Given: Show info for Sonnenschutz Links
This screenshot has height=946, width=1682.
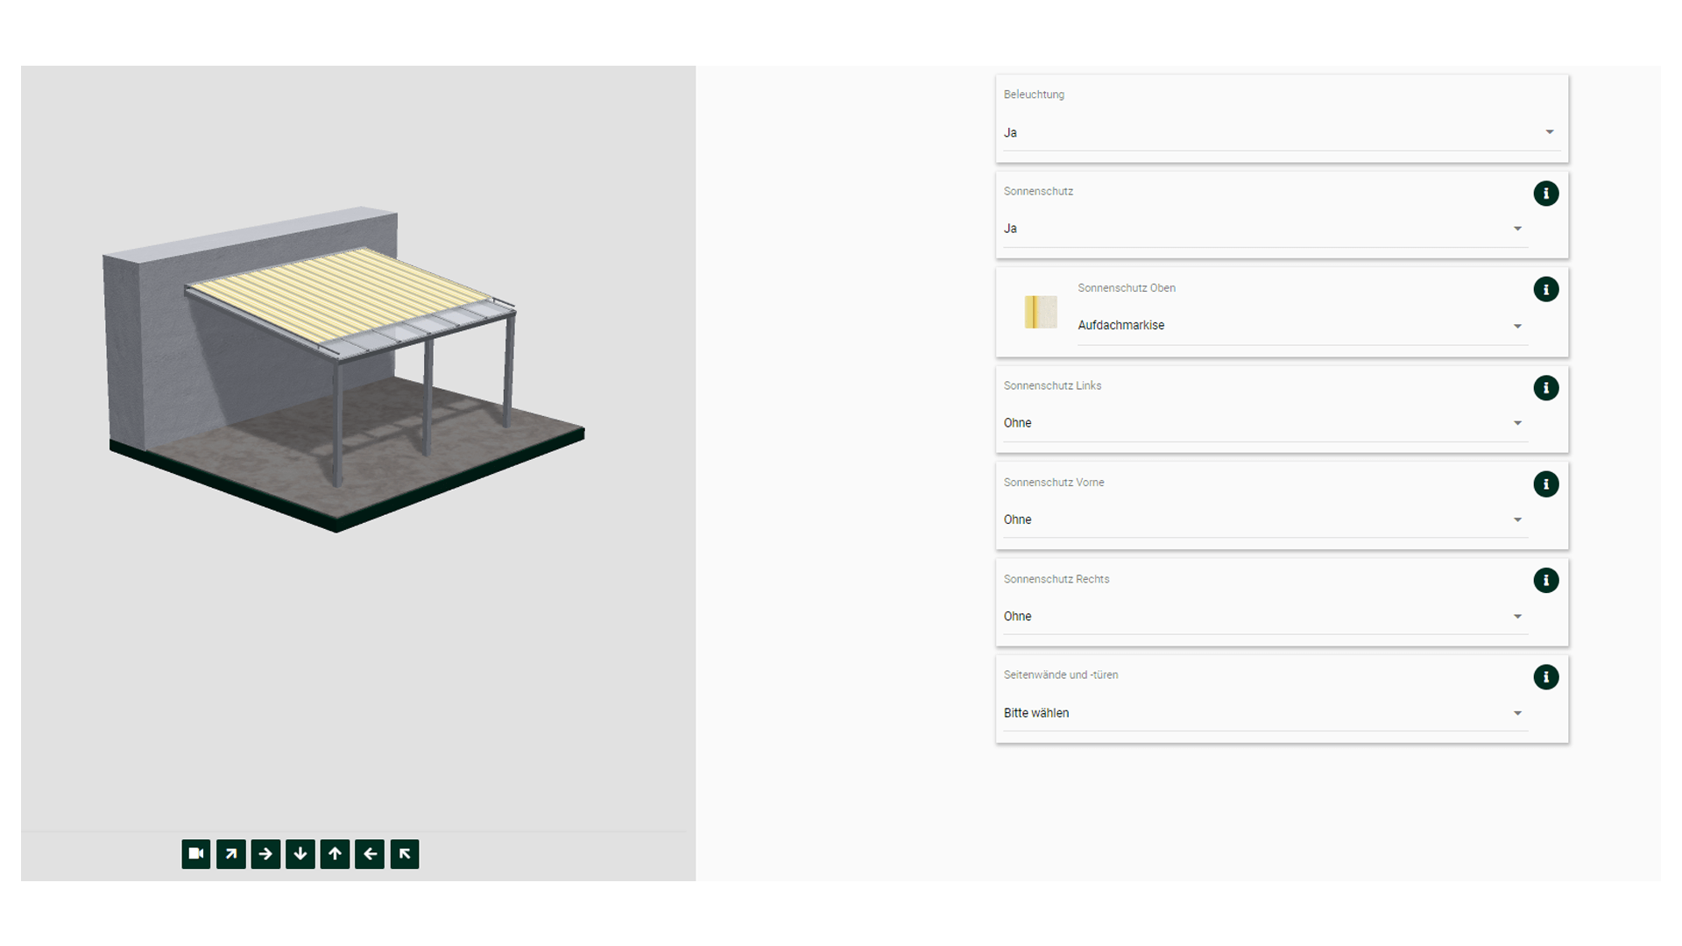Looking at the screenshot, I should point(1545,388).
